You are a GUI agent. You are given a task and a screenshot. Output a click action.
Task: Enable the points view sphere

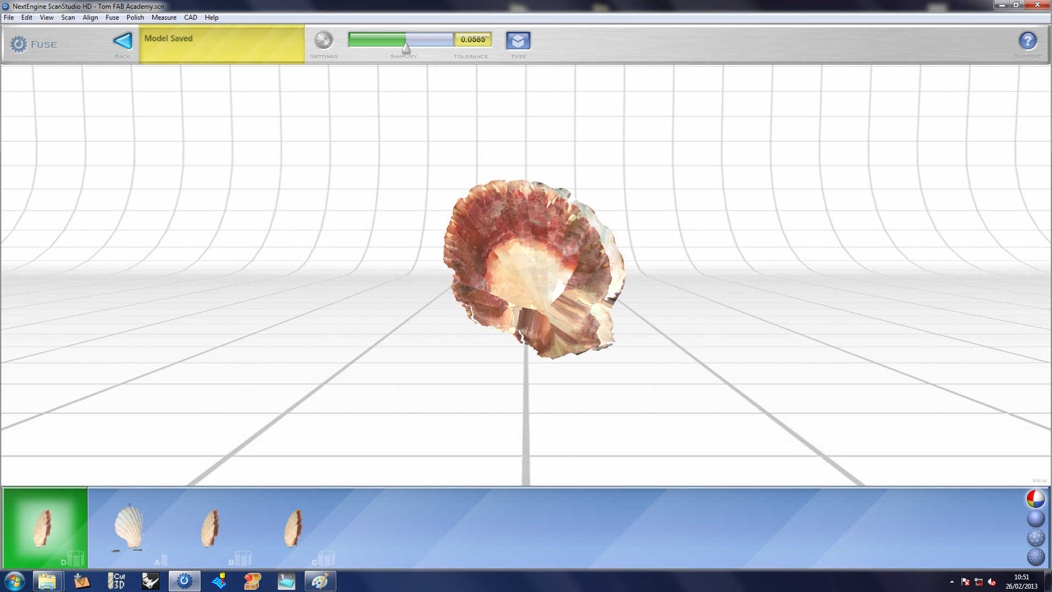(1035, 557)
